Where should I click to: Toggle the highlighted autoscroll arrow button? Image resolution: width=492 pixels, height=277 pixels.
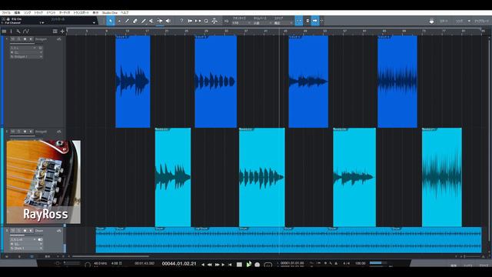click(314, 21)
